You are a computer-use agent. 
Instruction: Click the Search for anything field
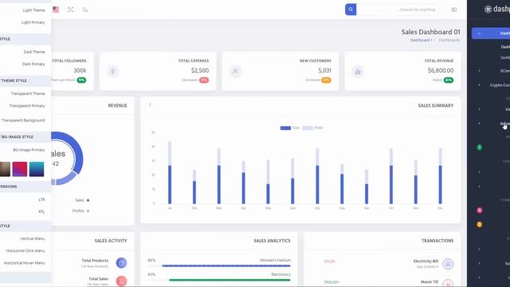398,10
